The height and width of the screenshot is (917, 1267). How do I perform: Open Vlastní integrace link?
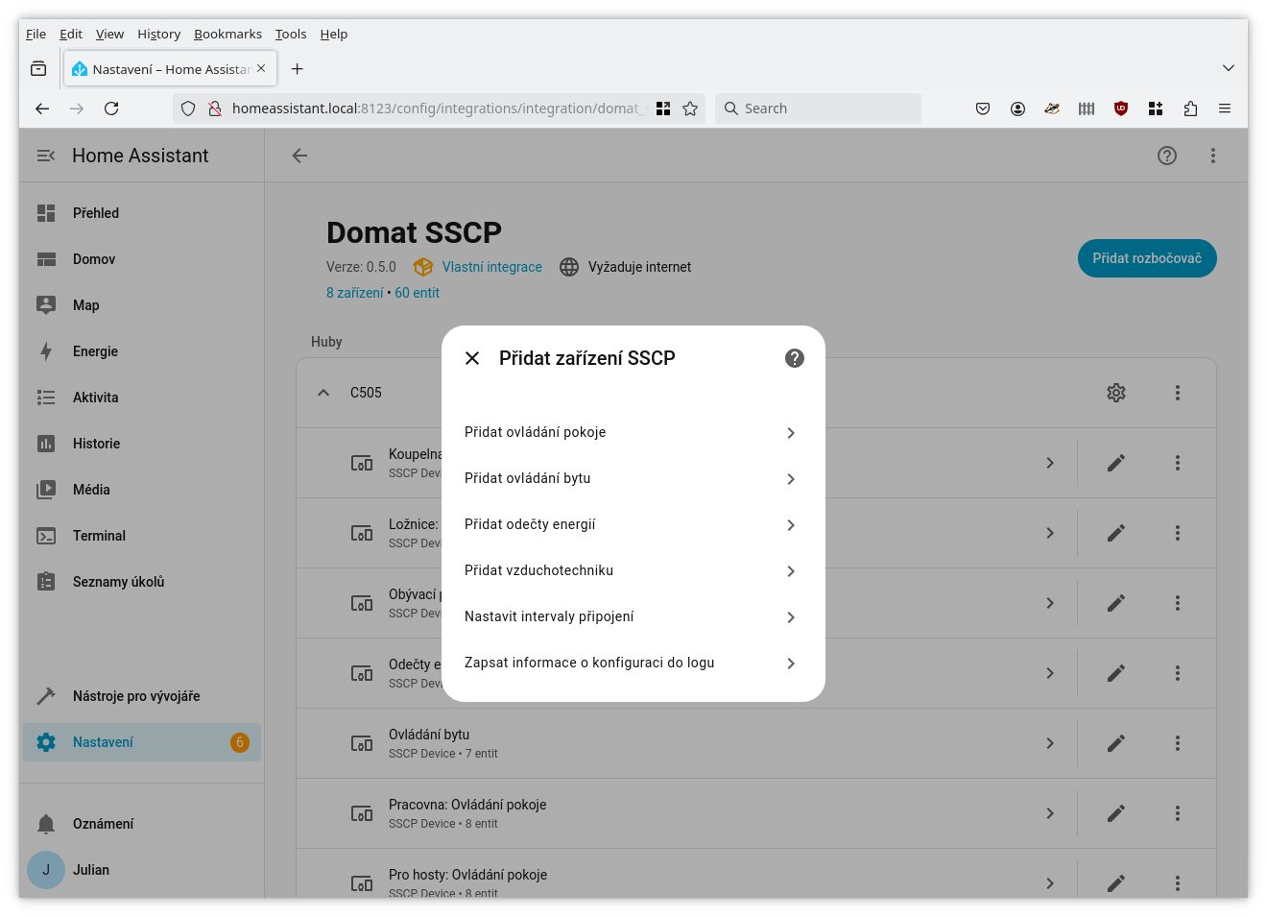492,267
